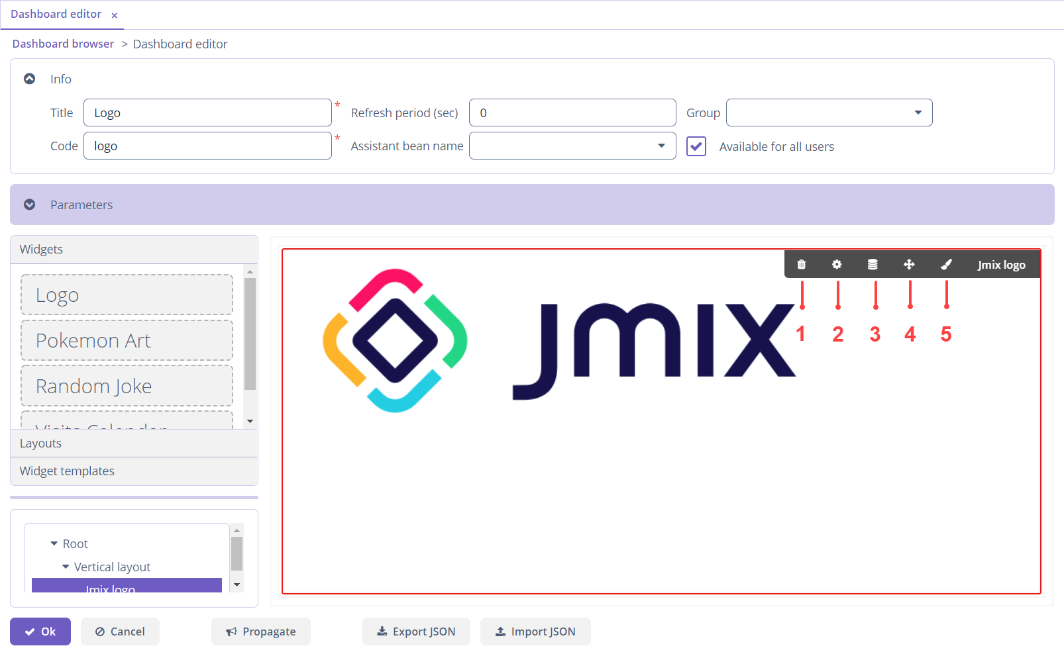Open the Widgets palette section
Viewport: 1064px width, 654px height.
point(134,250)
